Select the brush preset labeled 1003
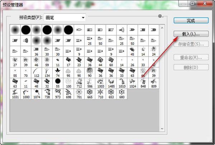The height and width of the screenshot is (145, 215). point(101,83)
